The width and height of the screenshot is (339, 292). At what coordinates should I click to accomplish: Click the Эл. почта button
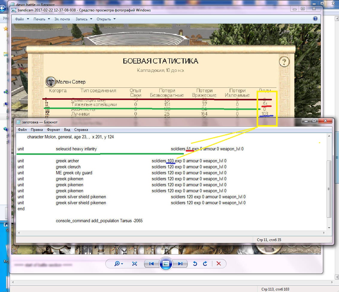coord(62,19)
